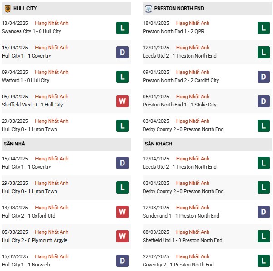Open Hạng Nhất Anh link above Watford match
The height and width of the screenshot is (271, 273).
click(x=52, y=72)
